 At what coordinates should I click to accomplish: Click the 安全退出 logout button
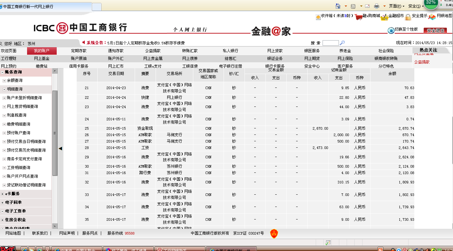coord(435,31)
